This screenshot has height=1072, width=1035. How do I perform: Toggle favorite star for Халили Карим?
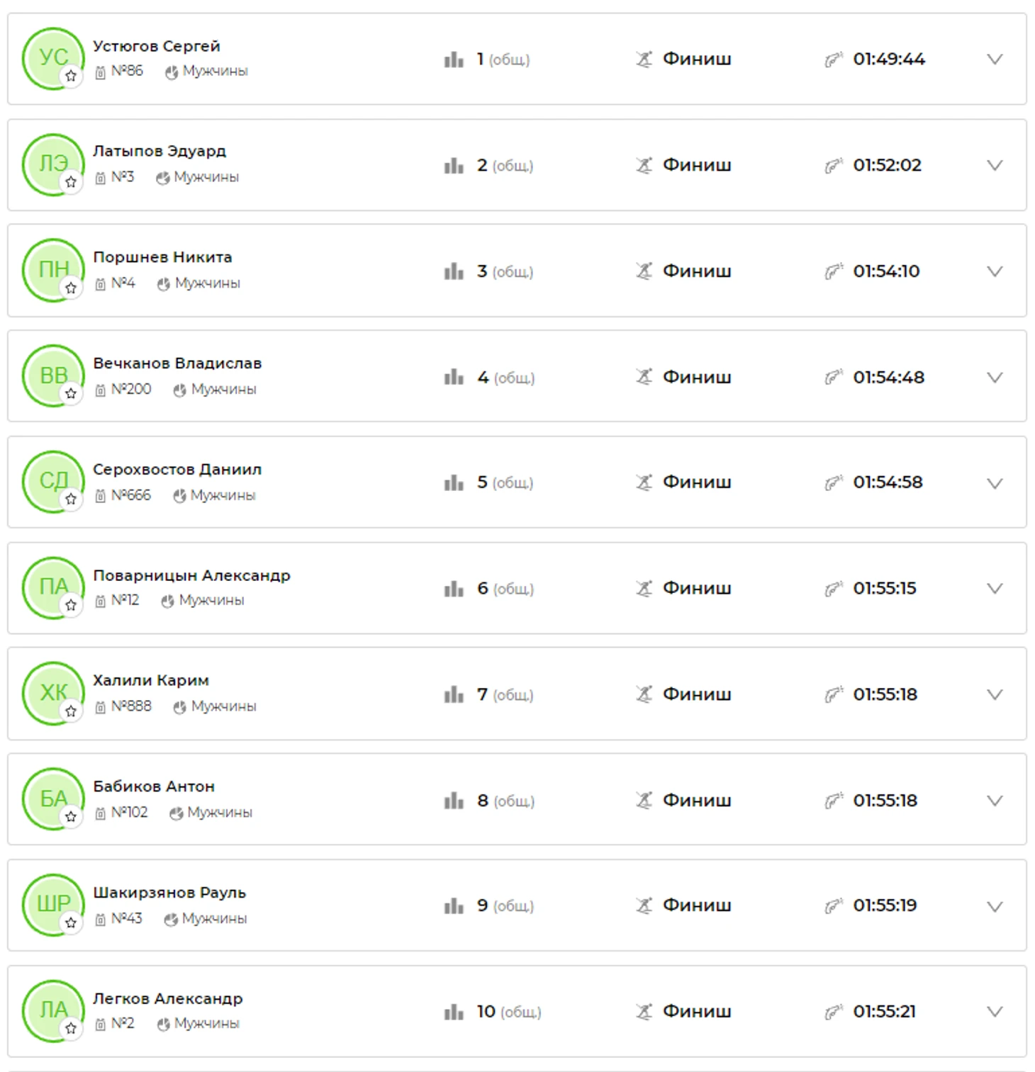[x=71, y=711]
